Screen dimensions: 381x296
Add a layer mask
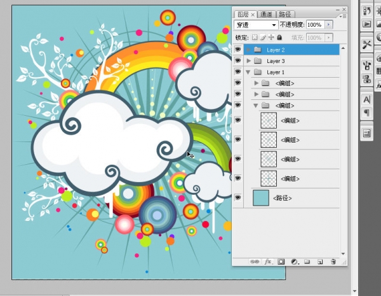coord(281,262)
